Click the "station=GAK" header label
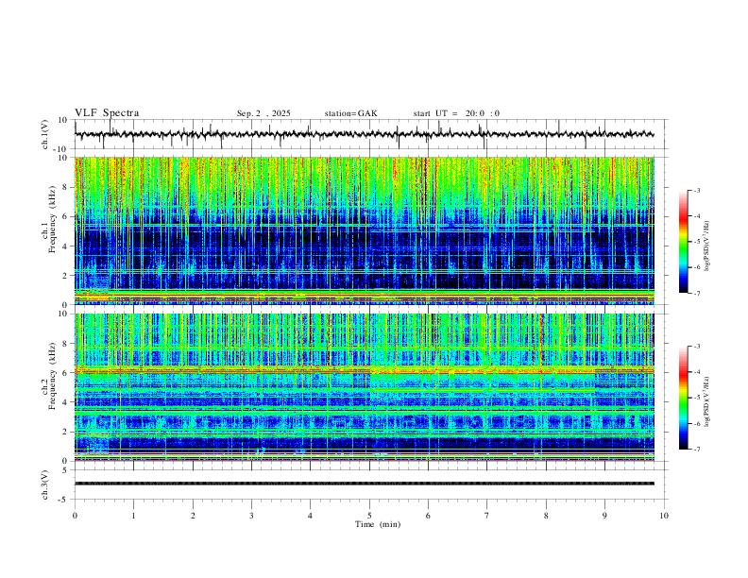The height and width of the screenshot is (578, 748). [350, 113]
